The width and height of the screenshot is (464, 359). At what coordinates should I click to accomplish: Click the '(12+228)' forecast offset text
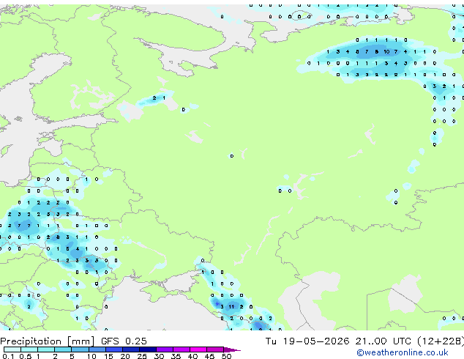tap(441, 341)
